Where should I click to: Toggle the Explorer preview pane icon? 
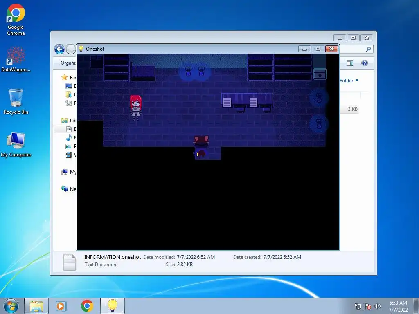coord(349,63)
